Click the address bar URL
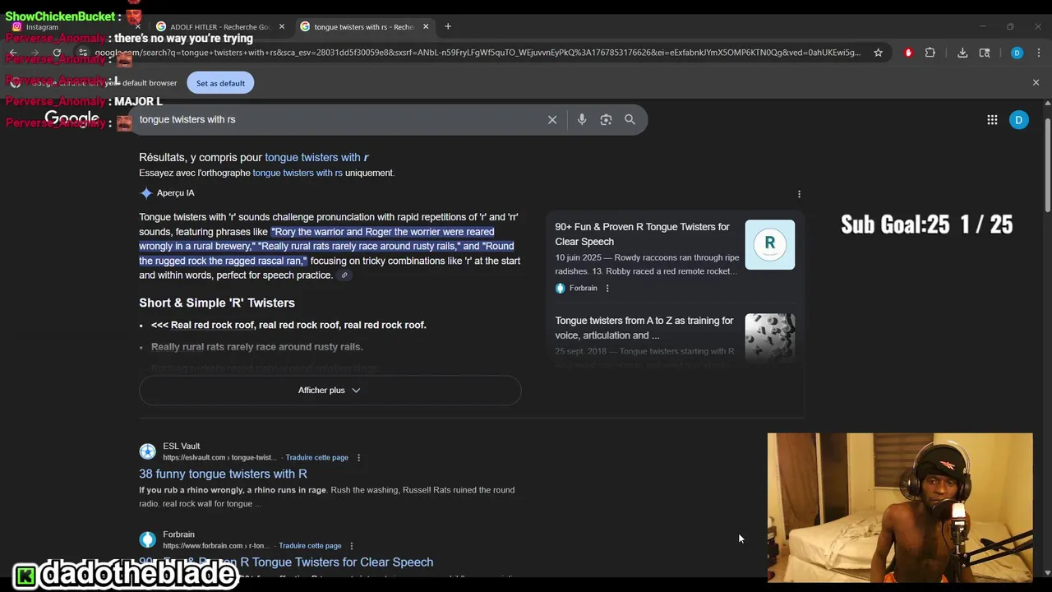 477,53
